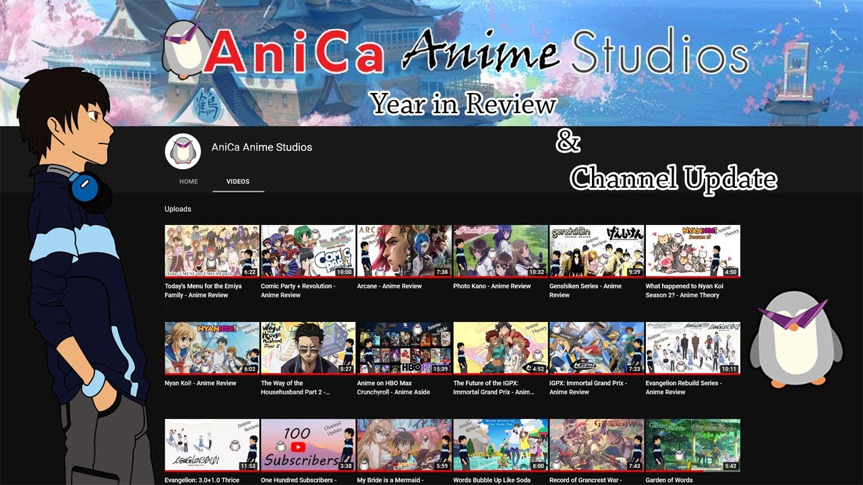Click the title 'IGPX: Immortal Grand Prix - Anime Review'
Viewport: 863px width, 485px height.
[x=588, y=387]
